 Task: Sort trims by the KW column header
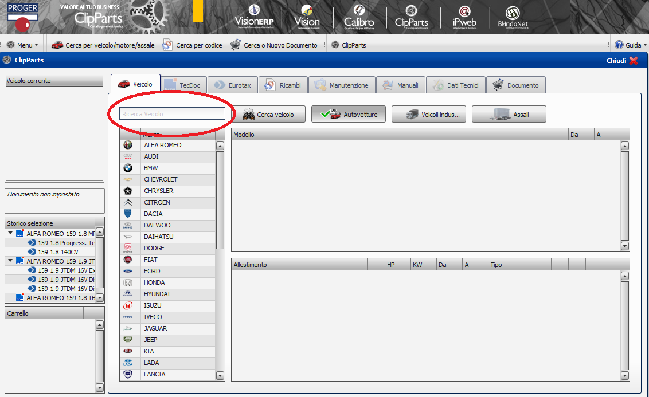[424, 265]
